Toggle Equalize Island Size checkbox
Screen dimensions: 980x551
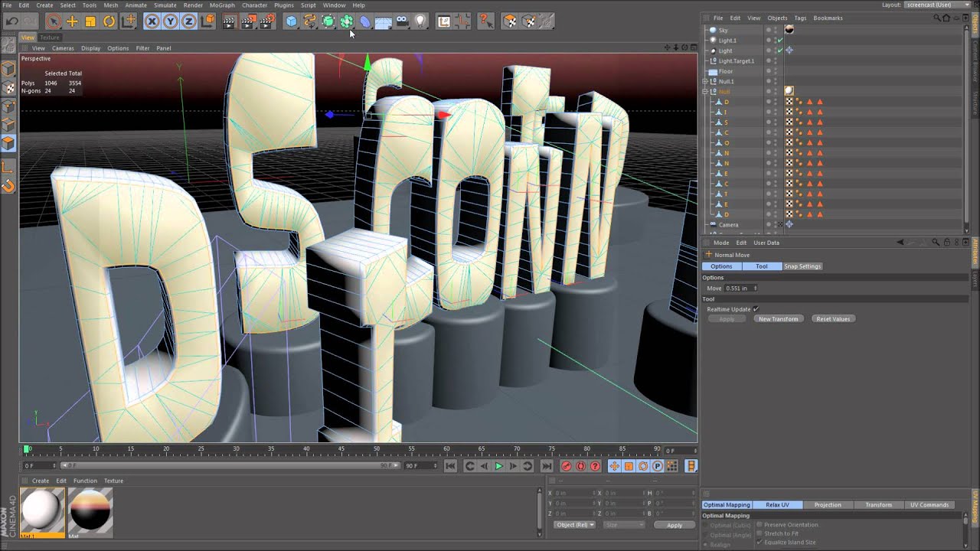click(x=759, y=543)
